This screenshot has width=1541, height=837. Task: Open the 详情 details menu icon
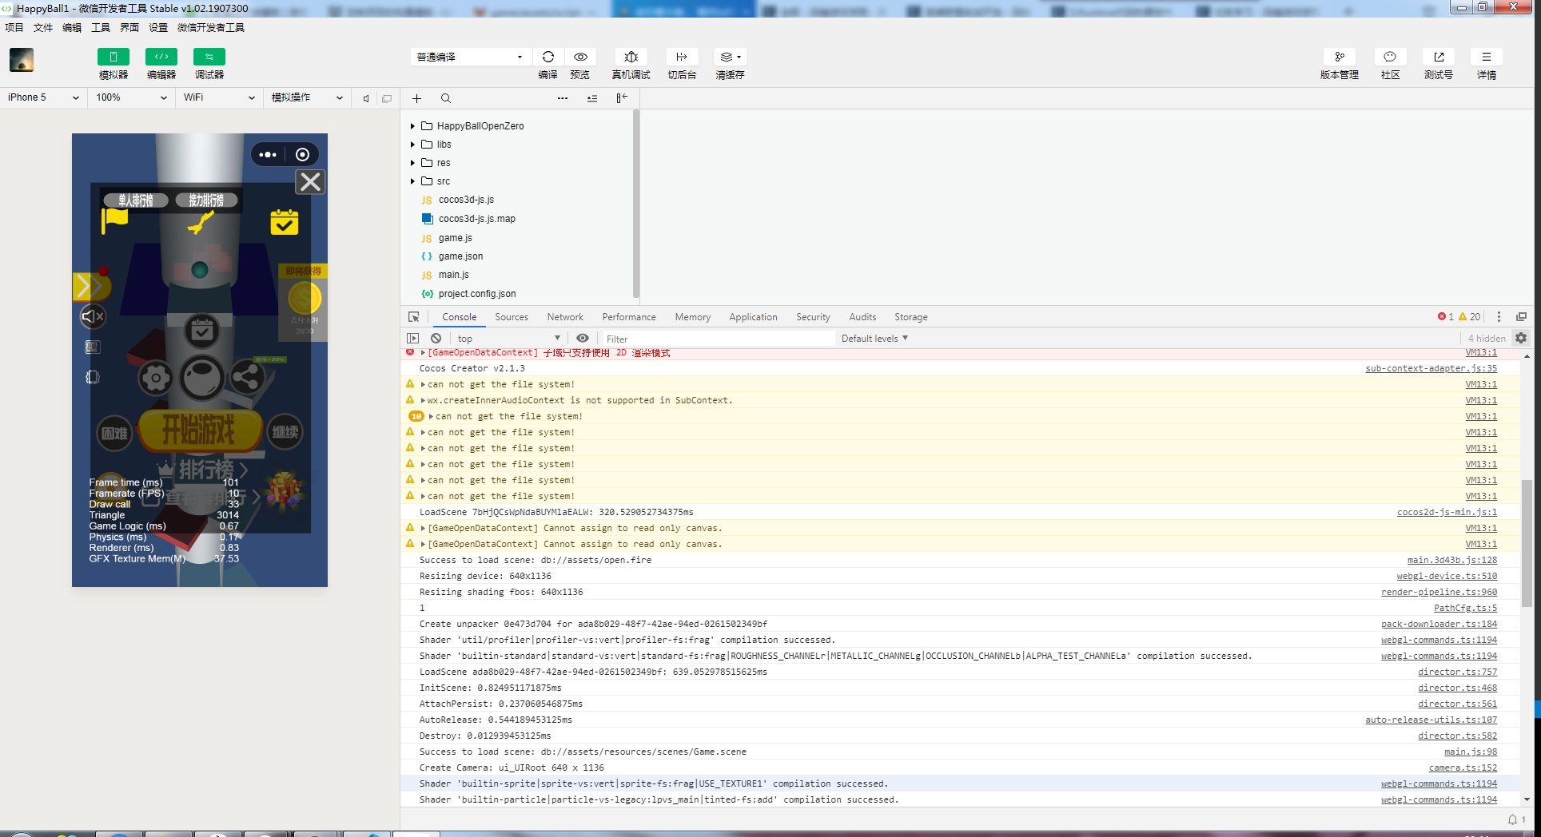click(x=1487, y=57)
